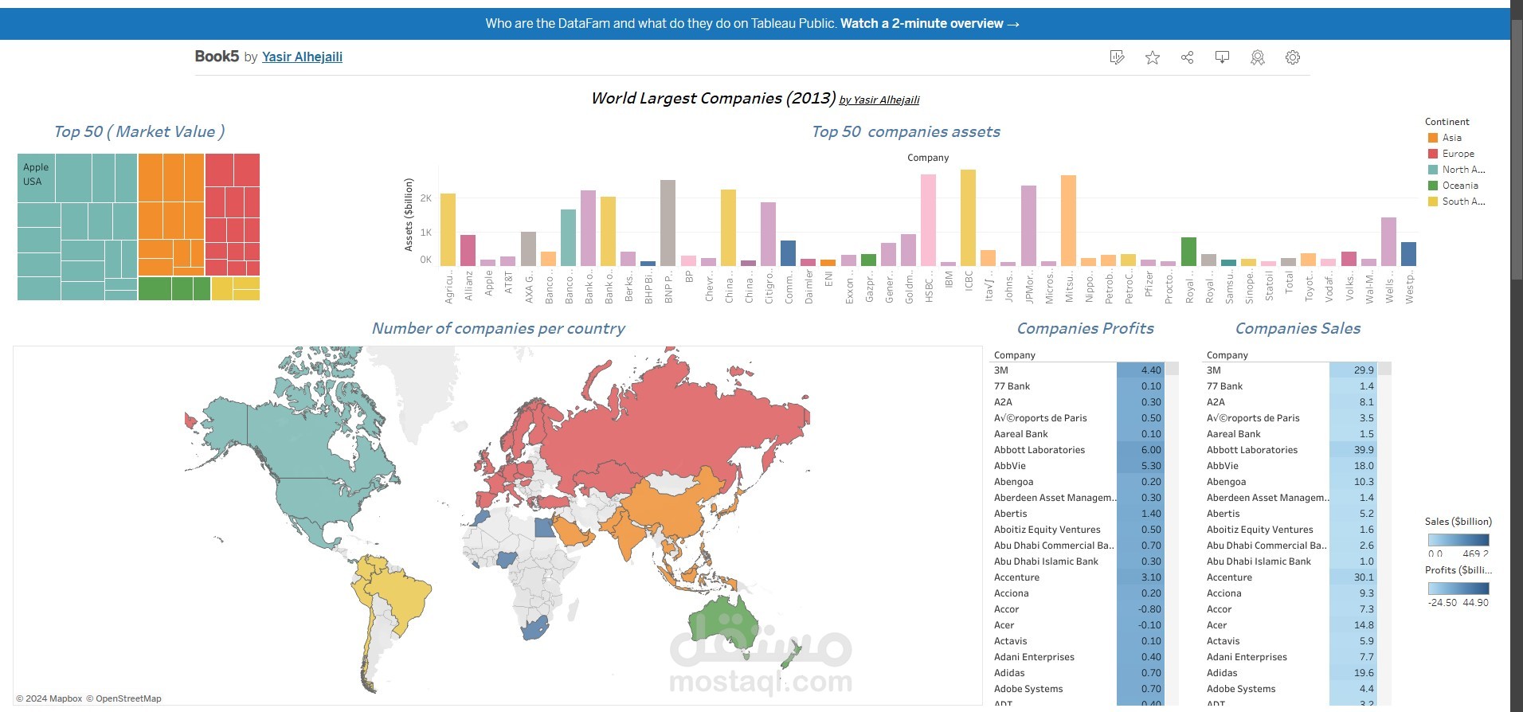
Task: Click the 'Companies Sales' title
Action: click(x=1298, y=328)
